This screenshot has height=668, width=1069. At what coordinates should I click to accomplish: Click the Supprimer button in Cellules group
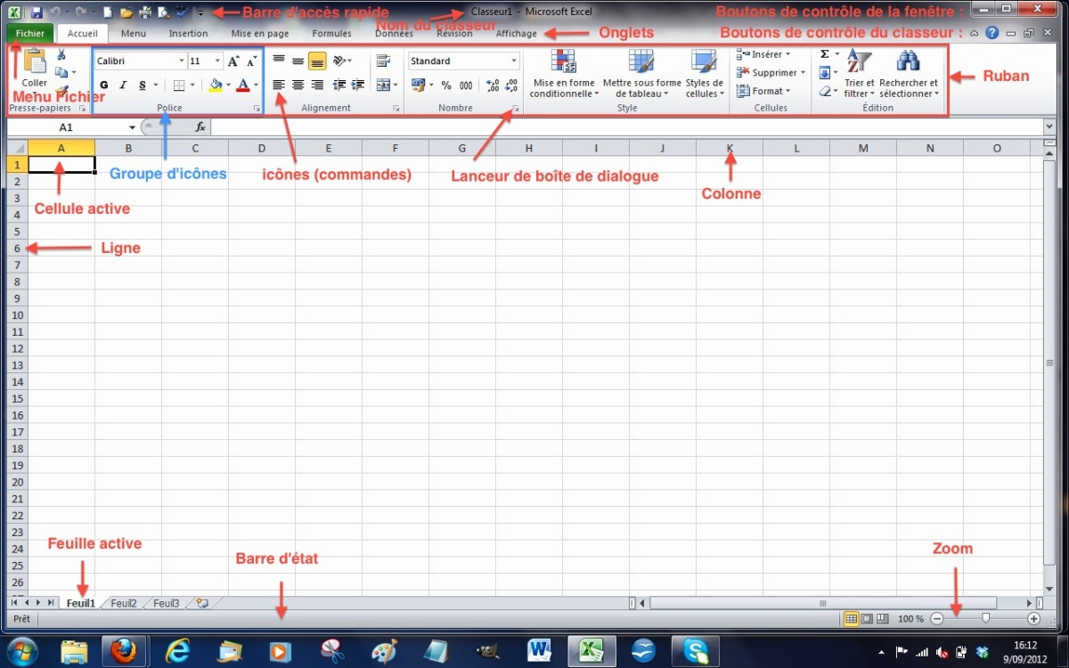click(x=771, y=72)
